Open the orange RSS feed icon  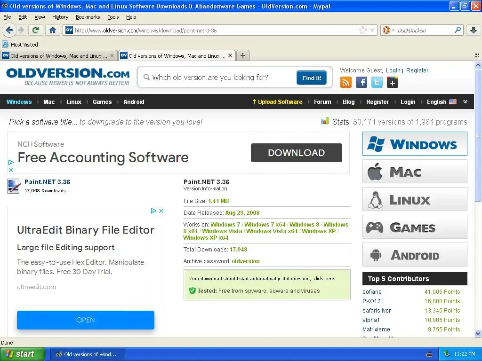(346, 82)
